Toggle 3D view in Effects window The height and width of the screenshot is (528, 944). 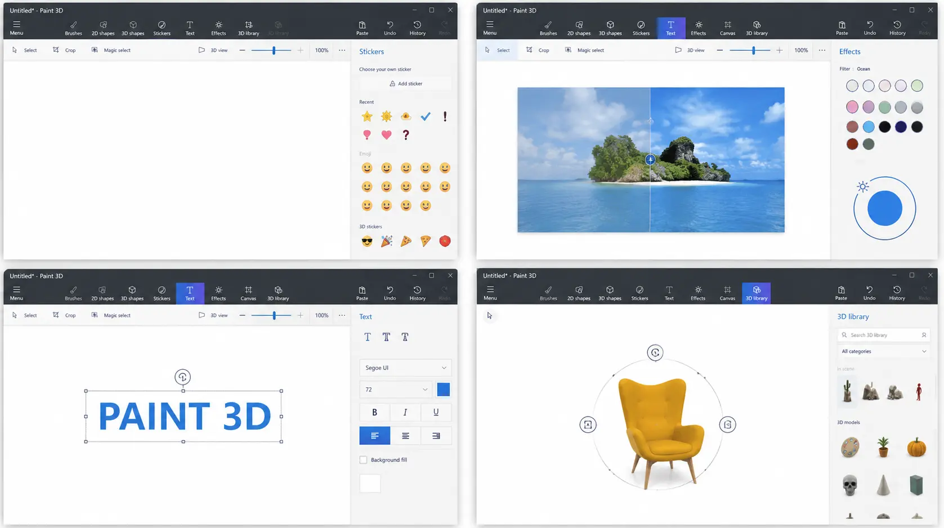(x=690, y=50)
